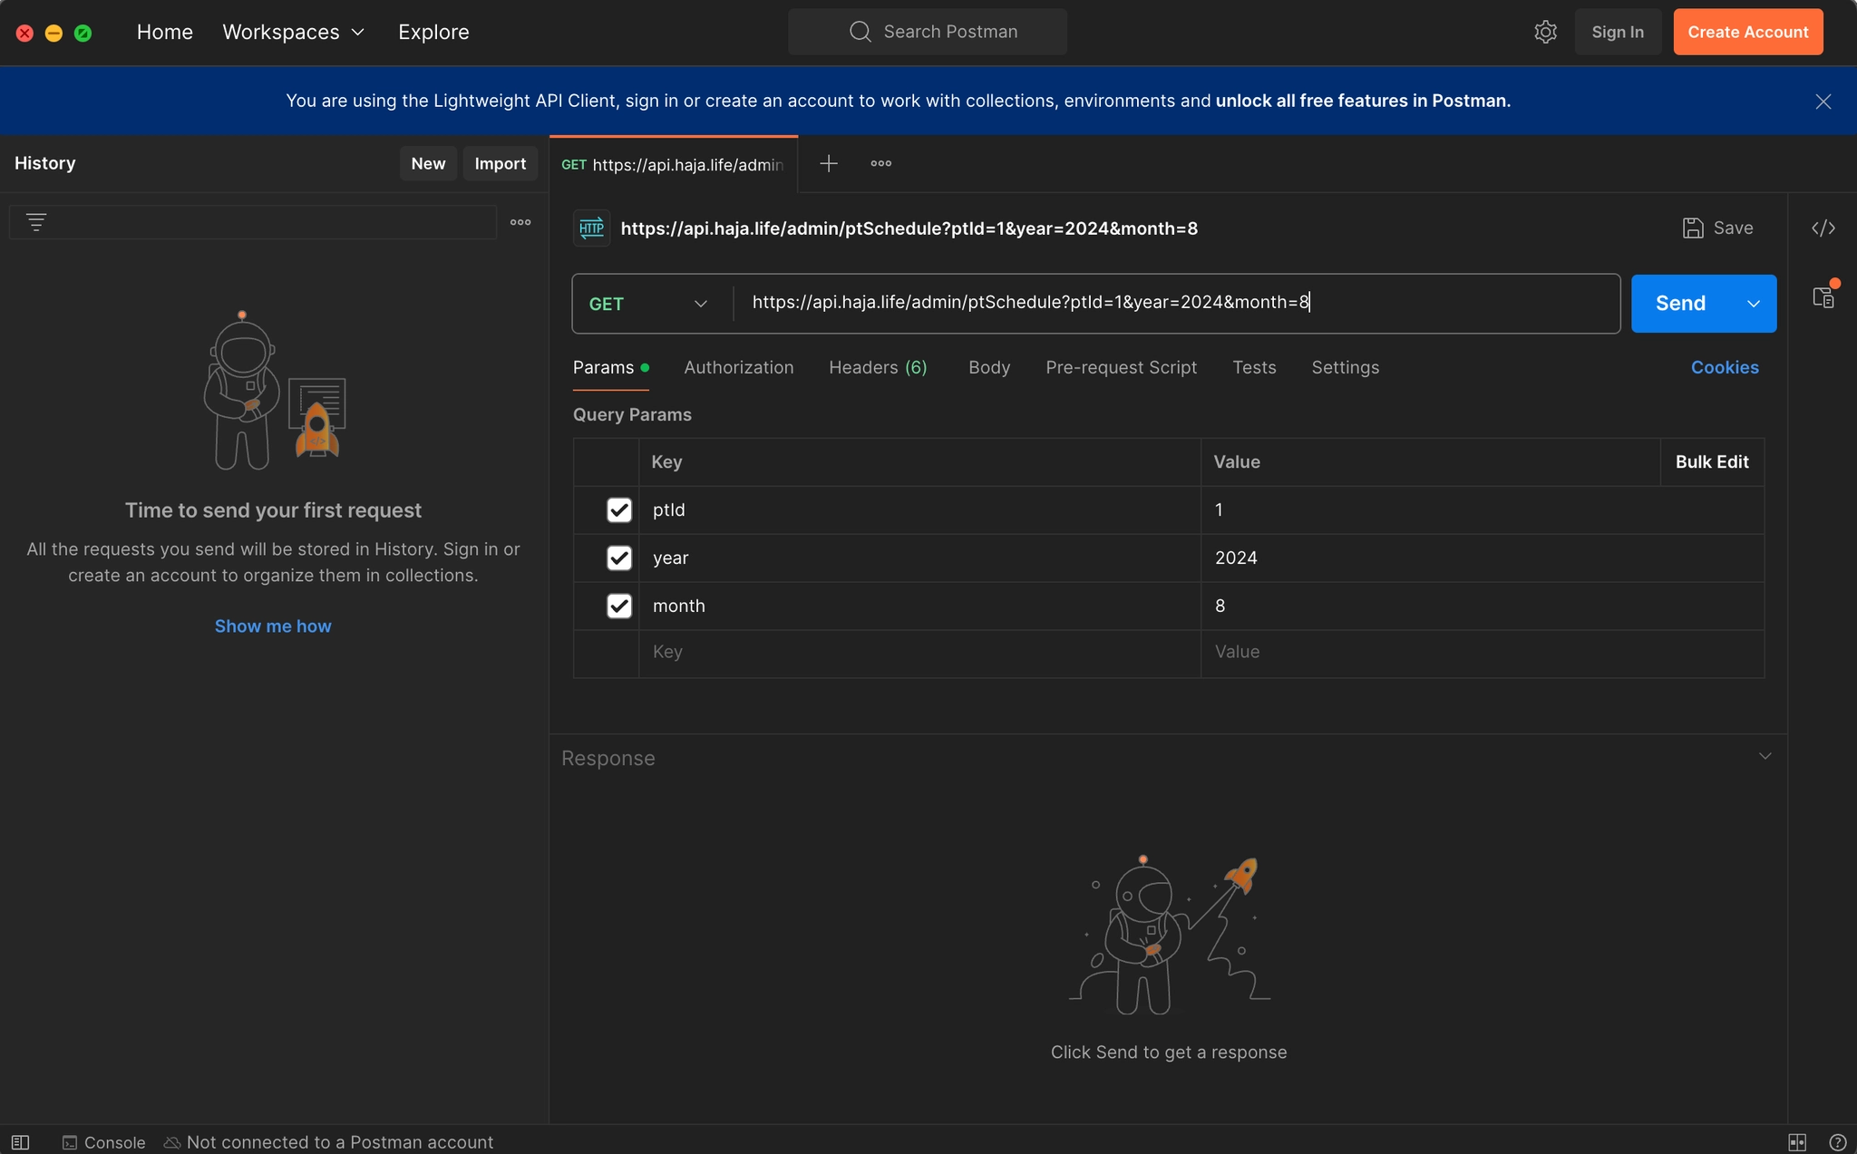
Task: Click the code snippet icon
Action: coord(1823,228)
